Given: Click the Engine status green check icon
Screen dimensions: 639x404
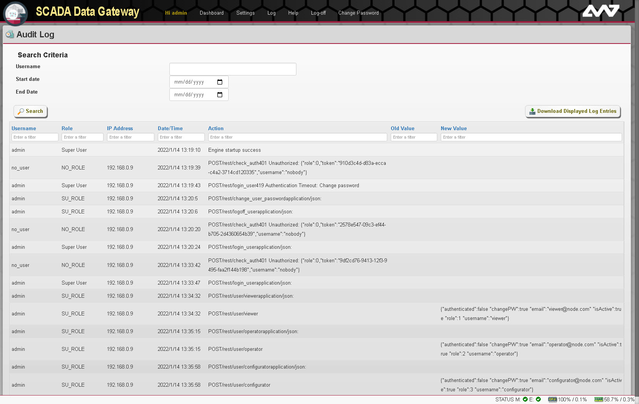Looking at the screenshot, I should 538,399.
